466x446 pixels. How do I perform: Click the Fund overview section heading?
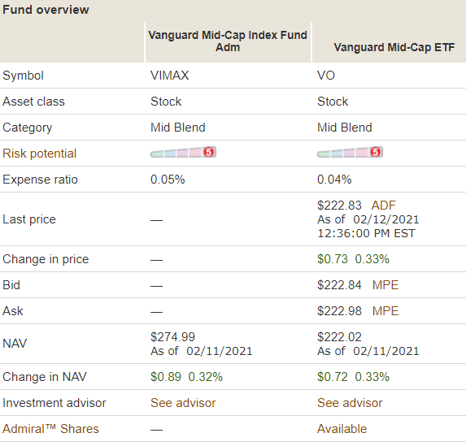pyautogui.click(x=46, y=10)
